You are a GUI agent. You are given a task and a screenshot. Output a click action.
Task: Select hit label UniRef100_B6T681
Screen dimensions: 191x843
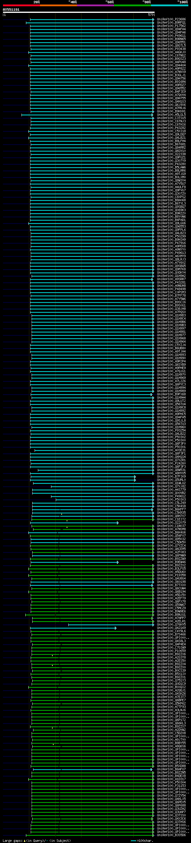tap(171, 144)
